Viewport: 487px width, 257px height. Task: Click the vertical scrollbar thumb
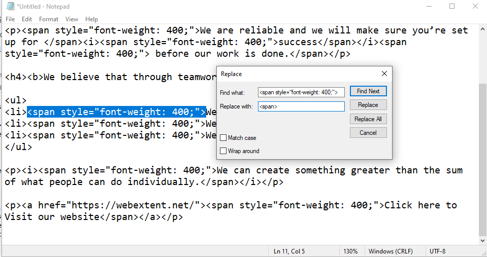click(x=482, y=159)
